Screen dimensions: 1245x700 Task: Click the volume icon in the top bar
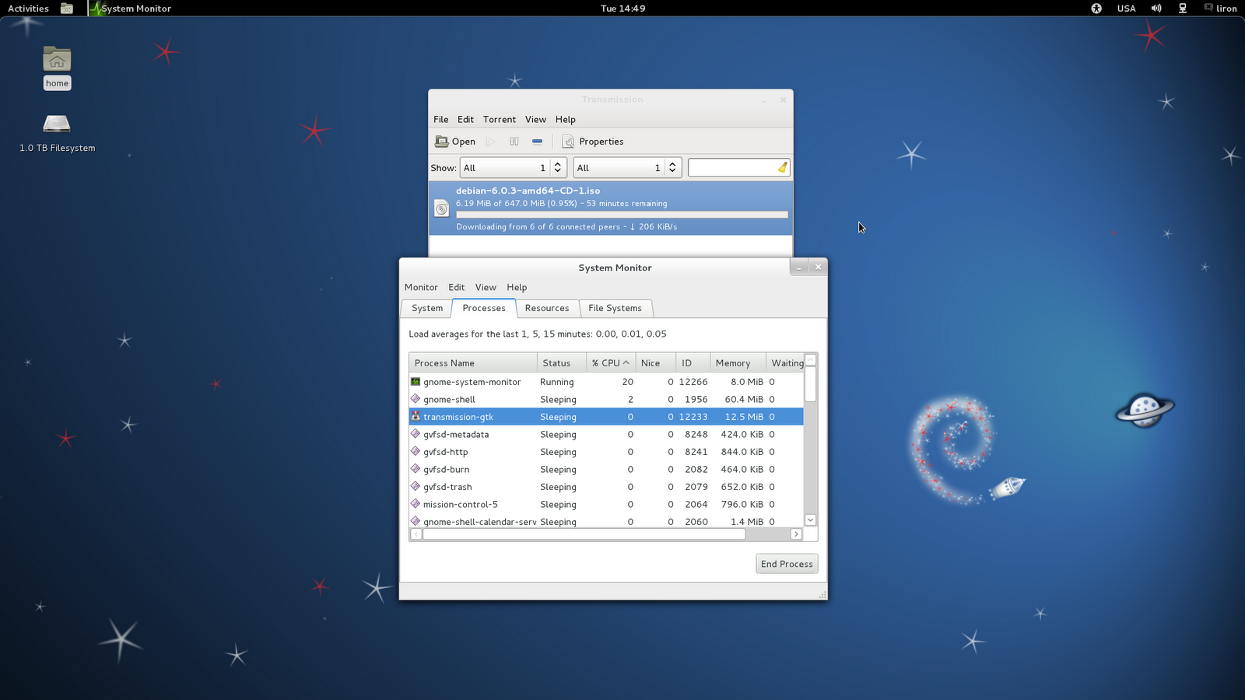coord(1156,9)
